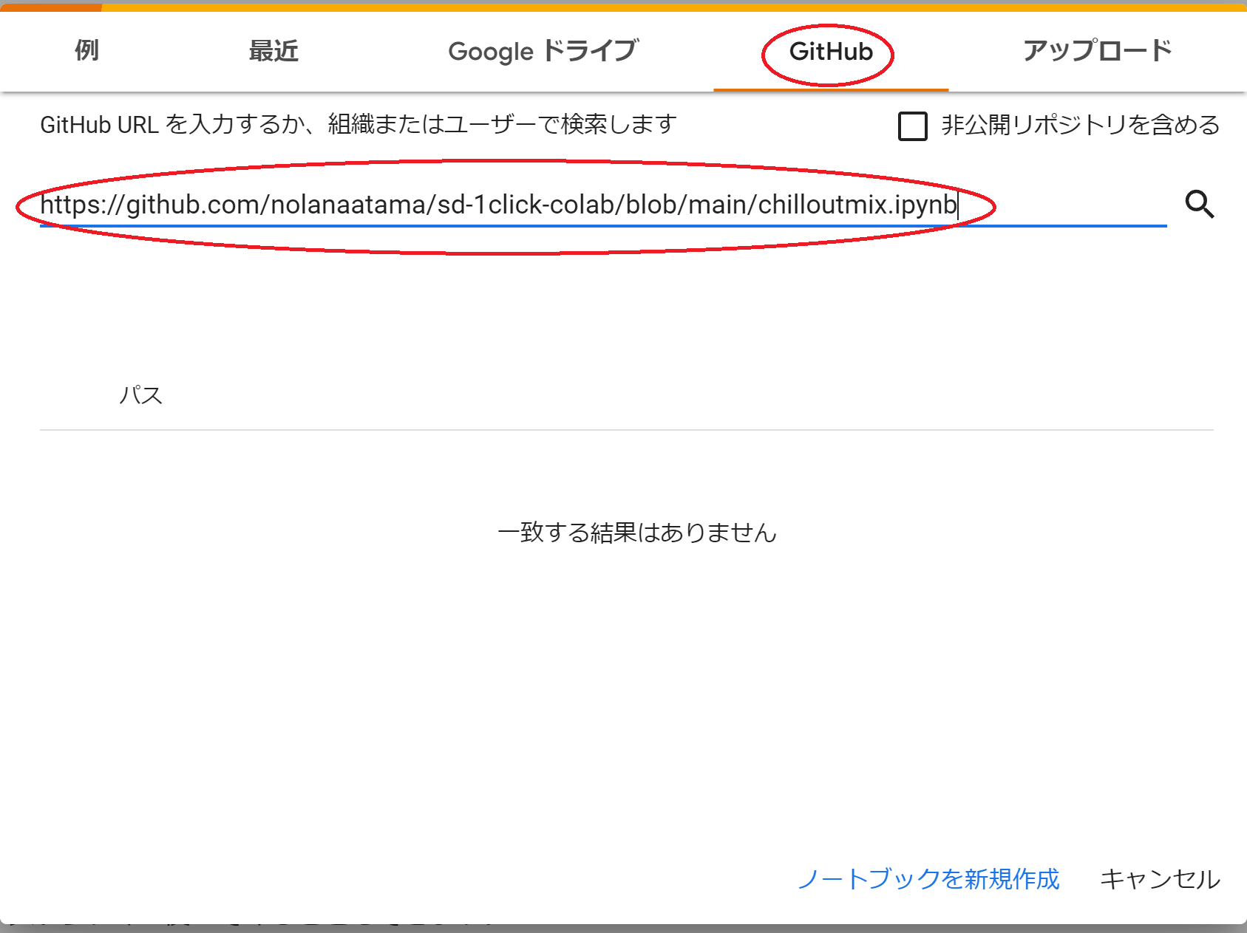Click ノートブックを新規作成 link
The width and height of the screenshot is (1247, 933).
coord(928,878)
